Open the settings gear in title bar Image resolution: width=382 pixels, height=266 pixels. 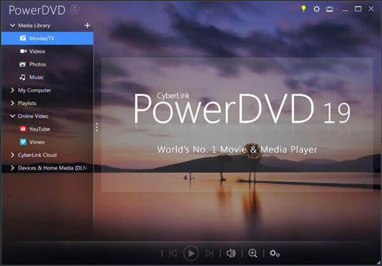(x=316, y=9)
